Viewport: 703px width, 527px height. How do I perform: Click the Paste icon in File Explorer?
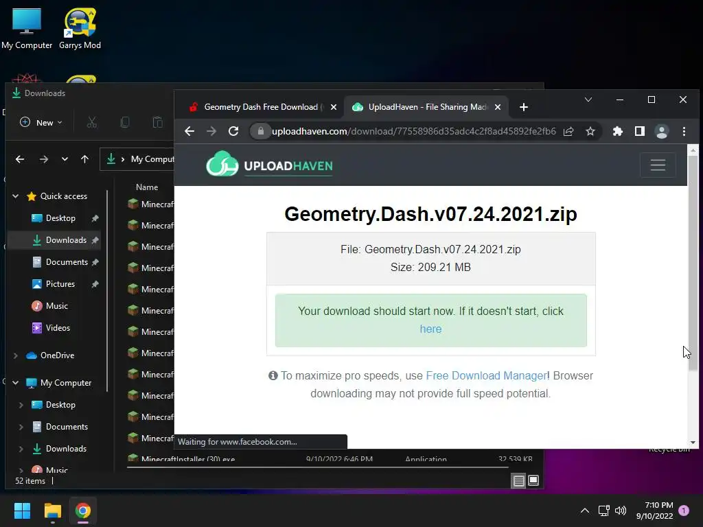(157, 122)
